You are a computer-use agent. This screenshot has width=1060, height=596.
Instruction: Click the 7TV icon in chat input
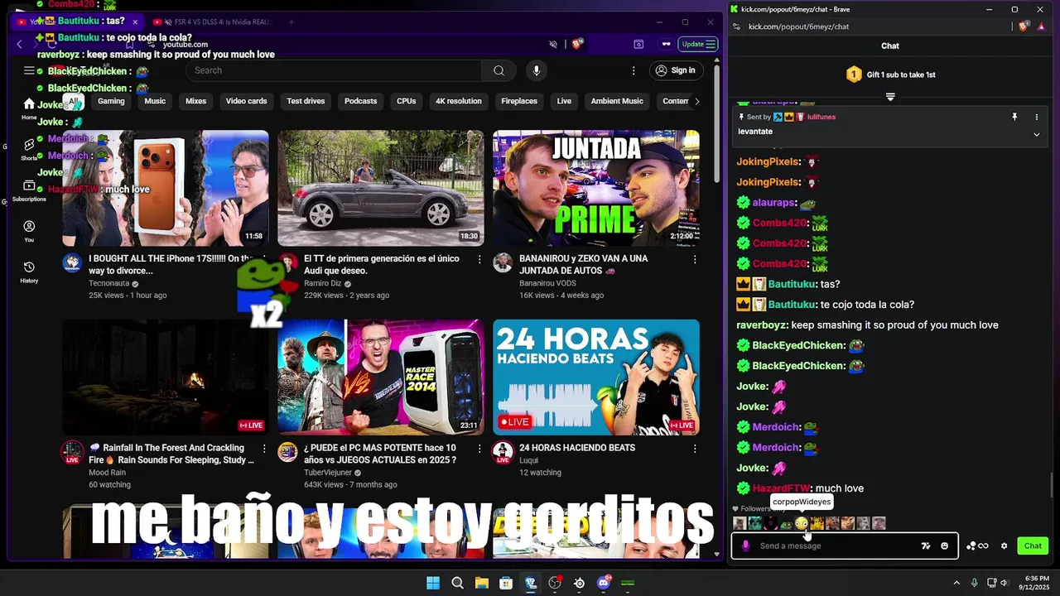click(x=926, y=546)
